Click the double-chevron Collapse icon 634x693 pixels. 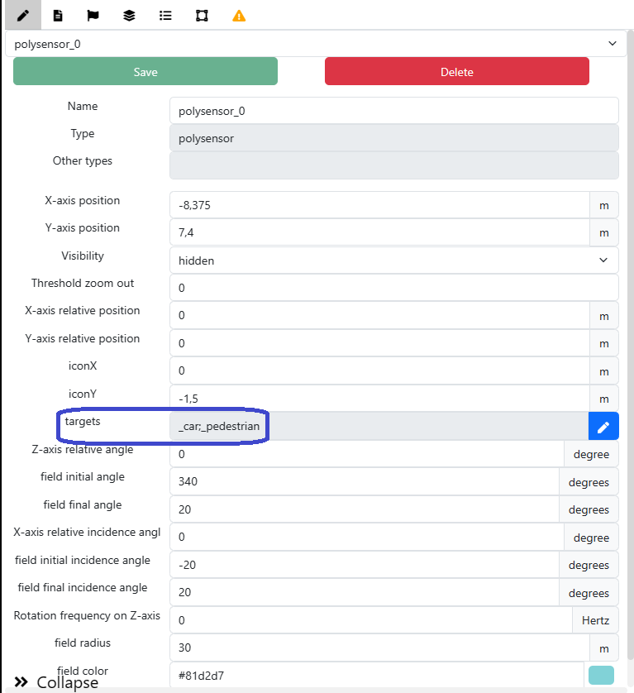tap(21, 682)
